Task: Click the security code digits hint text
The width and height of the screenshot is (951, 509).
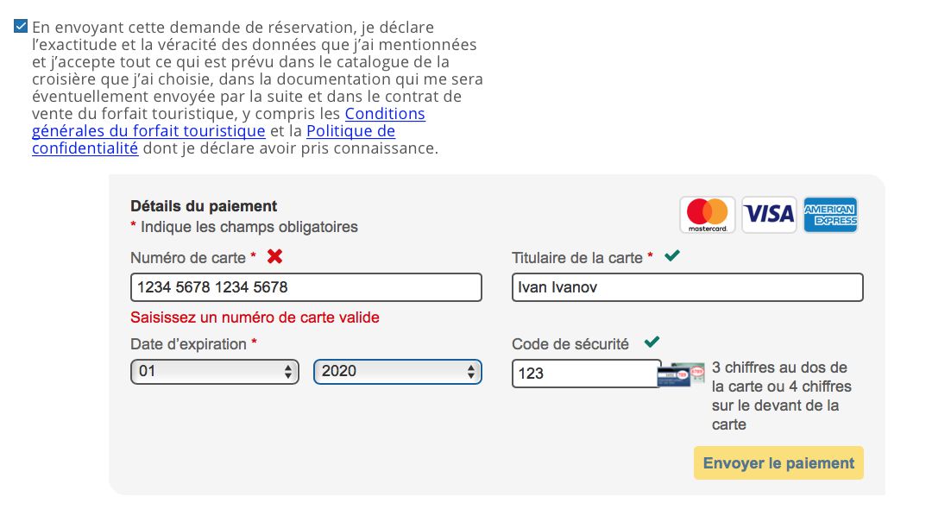Action: [x=781, y=396]
